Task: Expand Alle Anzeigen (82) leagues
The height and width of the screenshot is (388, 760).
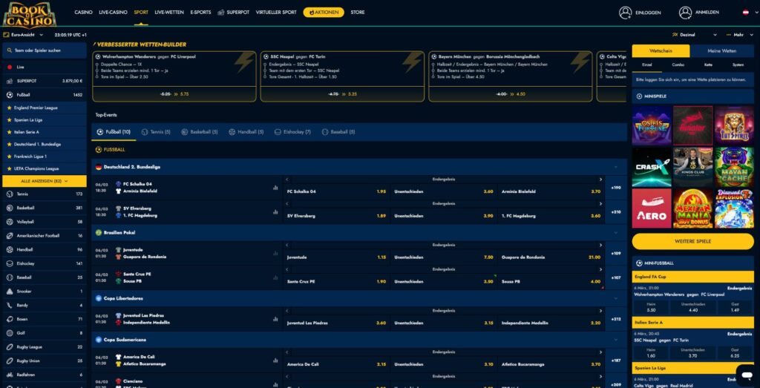Action: (44, 181)
